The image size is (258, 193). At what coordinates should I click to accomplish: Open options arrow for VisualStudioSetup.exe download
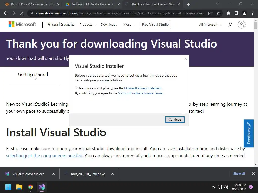pyautogui.click(x=54, y=174)
